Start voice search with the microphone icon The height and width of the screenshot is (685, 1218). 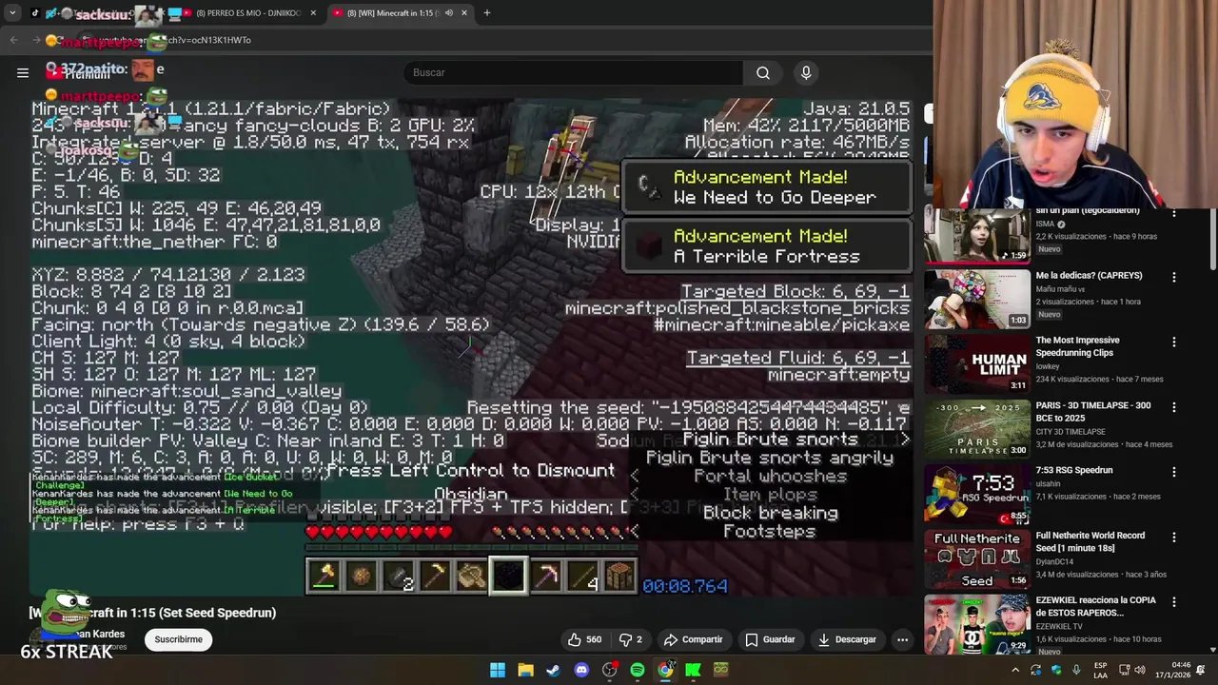point(806,72)
